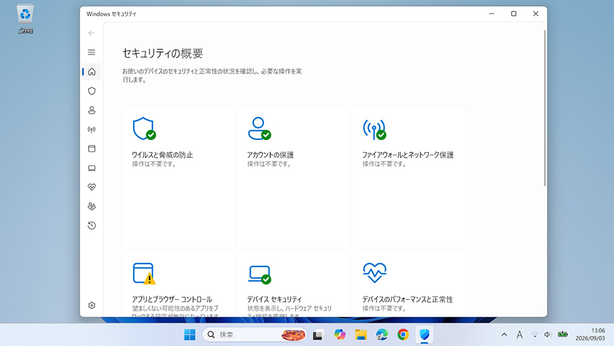Click the セキュリティの概要 heading
Screen dimensions: 614x346
(x=163, y=53)
